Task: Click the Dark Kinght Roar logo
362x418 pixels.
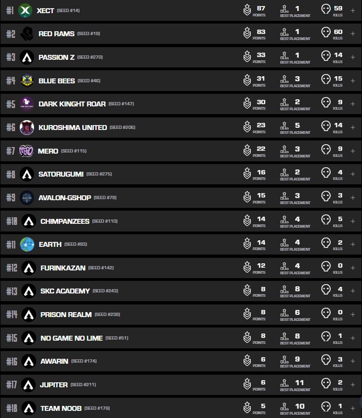Action: click(27, 104)
